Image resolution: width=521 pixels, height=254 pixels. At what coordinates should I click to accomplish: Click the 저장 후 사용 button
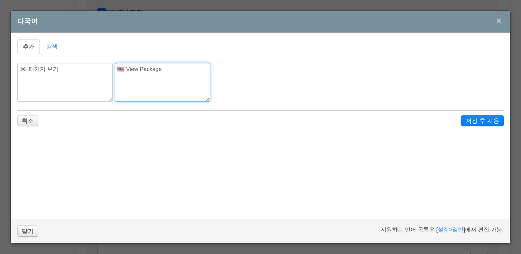pyautogui.click(x=482, y=121)
